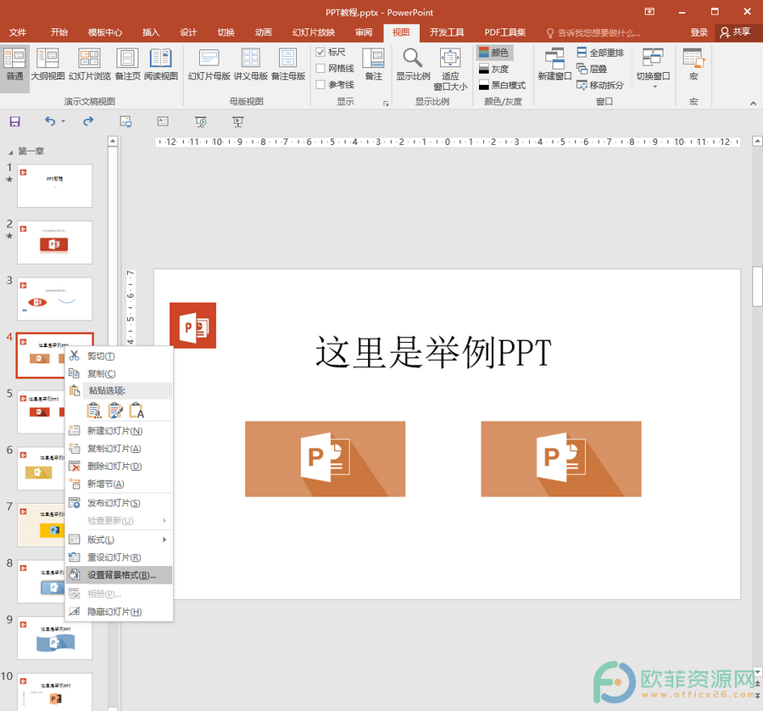
Task: Collapse the ribbon with the chevron
Action: pos(753,104)
